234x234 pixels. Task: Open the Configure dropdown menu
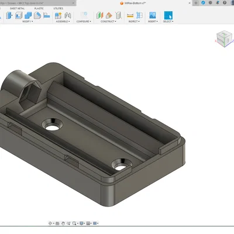(x=84, y=22)
